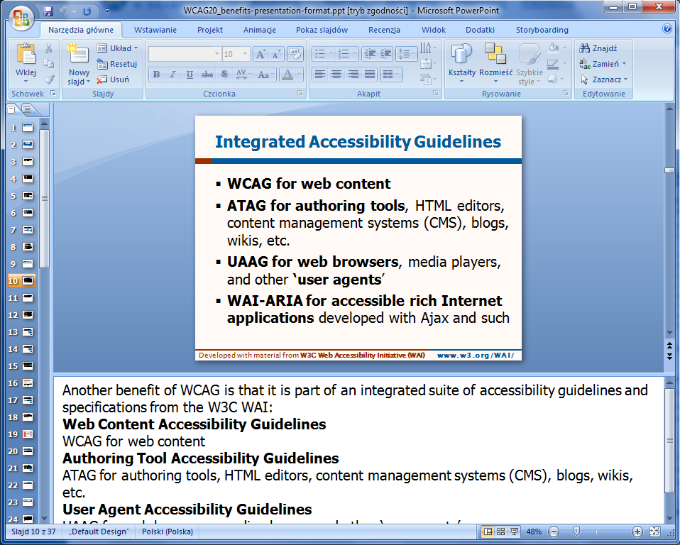
Task: Open Zaznacz select dropdown
Action: click(x=604, y=79)
